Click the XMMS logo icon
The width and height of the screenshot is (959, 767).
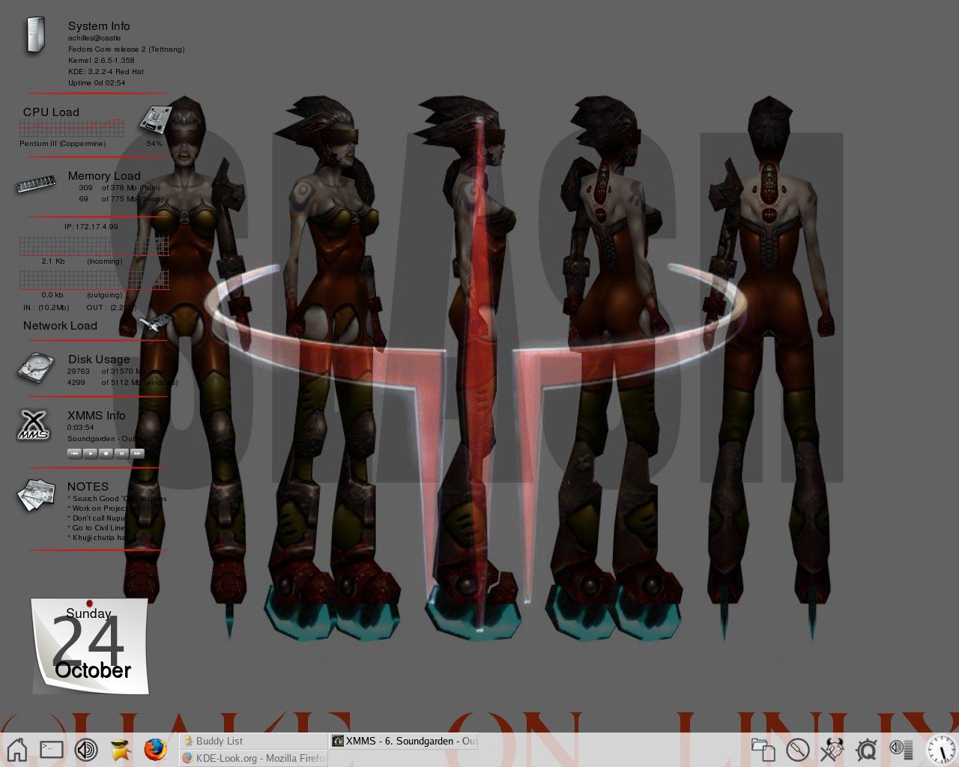(34, 425)
